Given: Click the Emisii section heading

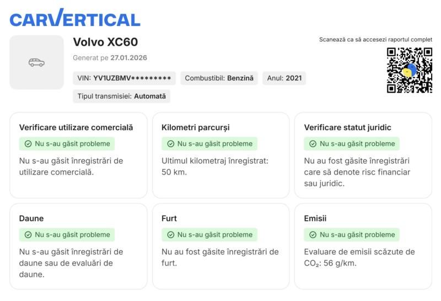Looking at the screenshot, I should (315, 218).
